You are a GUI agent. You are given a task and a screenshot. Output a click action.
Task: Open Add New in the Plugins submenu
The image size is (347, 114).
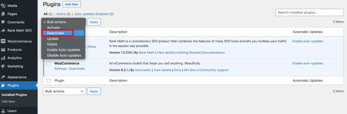[x=8, y=102]
